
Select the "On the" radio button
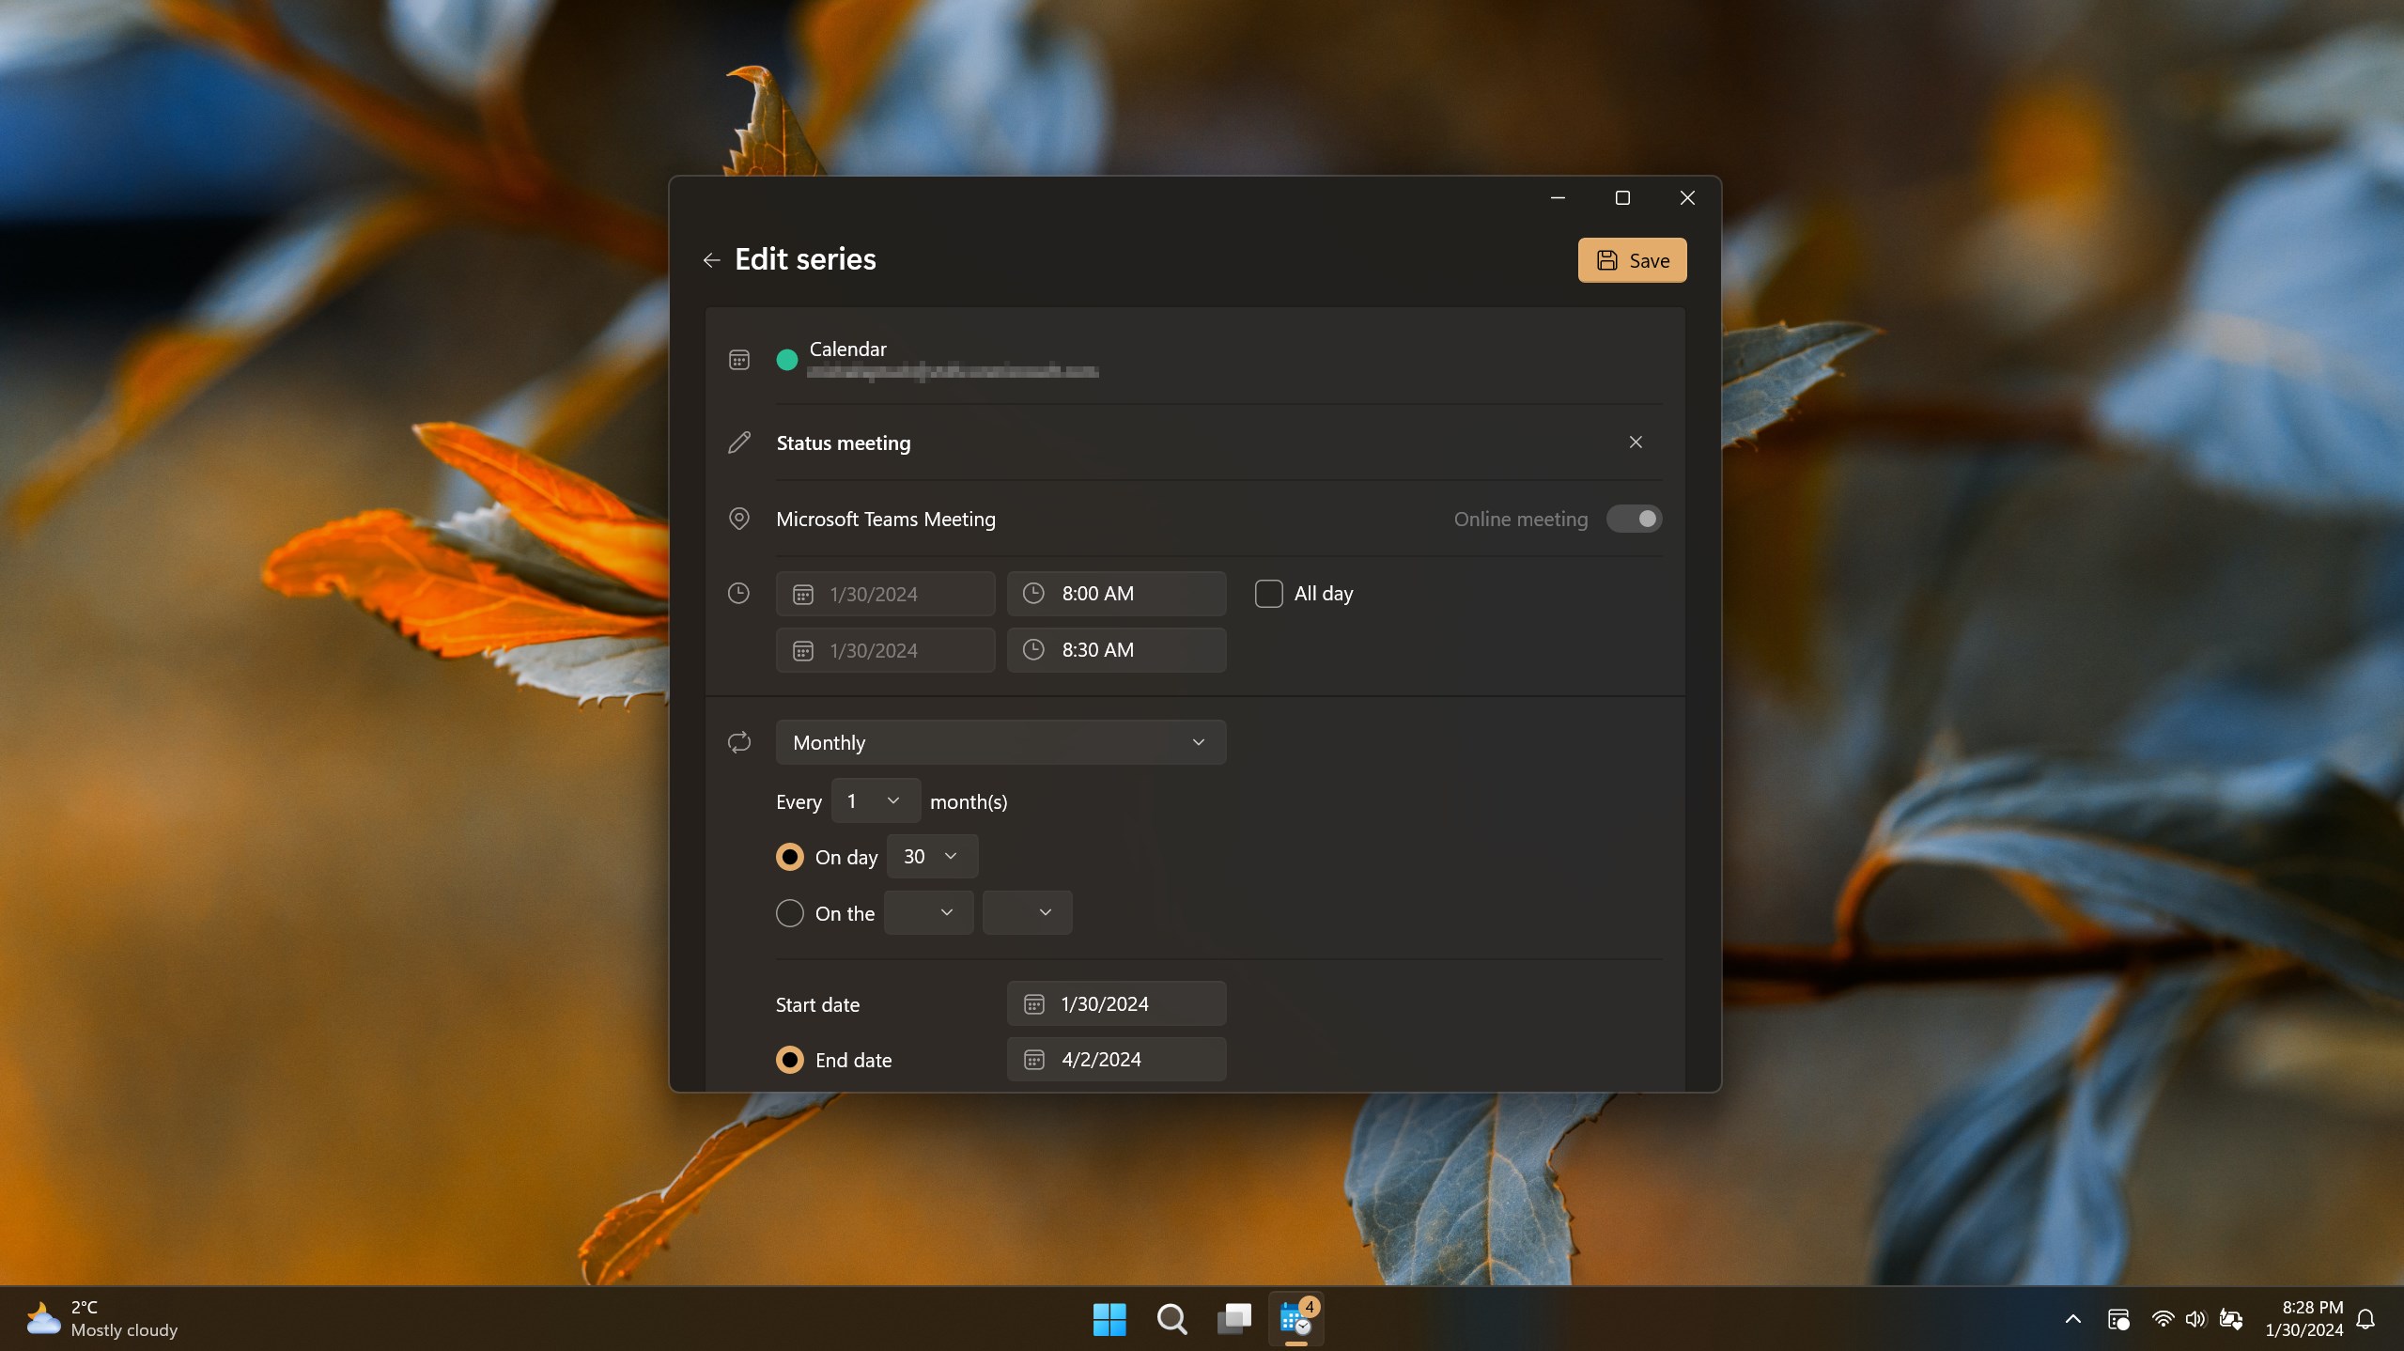(789, 912)
